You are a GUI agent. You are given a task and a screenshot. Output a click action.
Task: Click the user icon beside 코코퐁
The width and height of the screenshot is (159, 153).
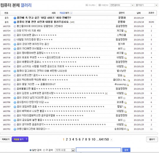pyautogui.click(x=125, y=103)
